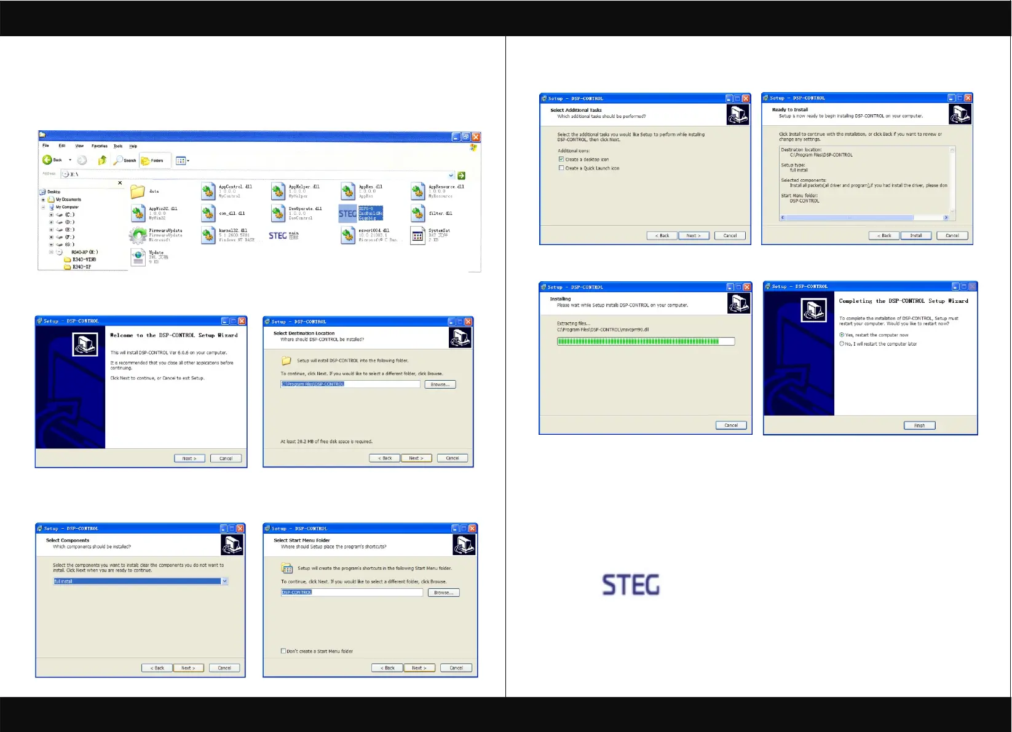Expand My Documents in the folder tree
The width and height of the screenshot is (1012, 732).
coord(43,200)
